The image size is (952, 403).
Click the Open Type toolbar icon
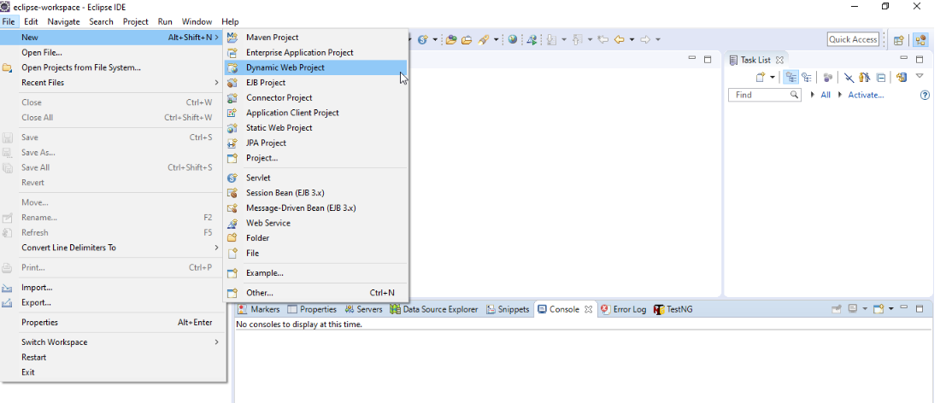[451, 39]
